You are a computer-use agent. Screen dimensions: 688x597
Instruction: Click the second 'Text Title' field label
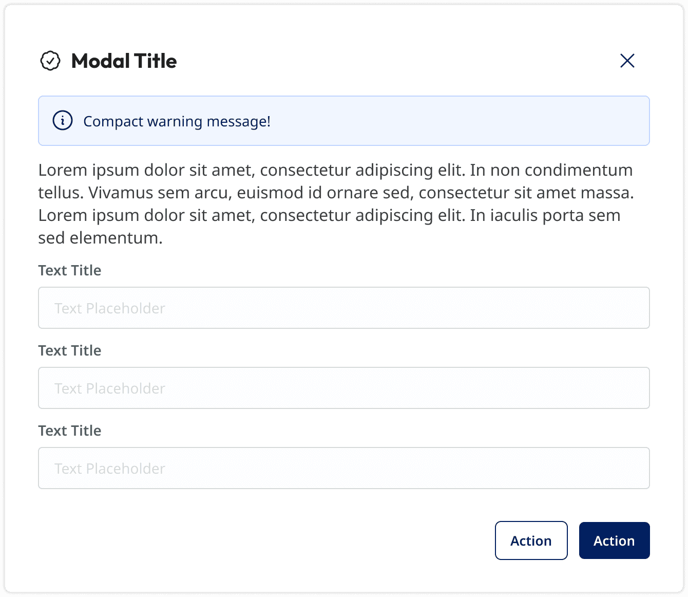click(x=70, y=350)
